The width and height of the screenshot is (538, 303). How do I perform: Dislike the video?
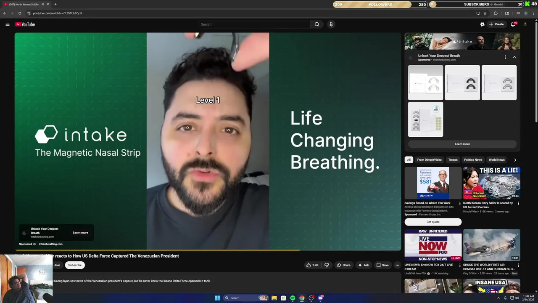327,265
